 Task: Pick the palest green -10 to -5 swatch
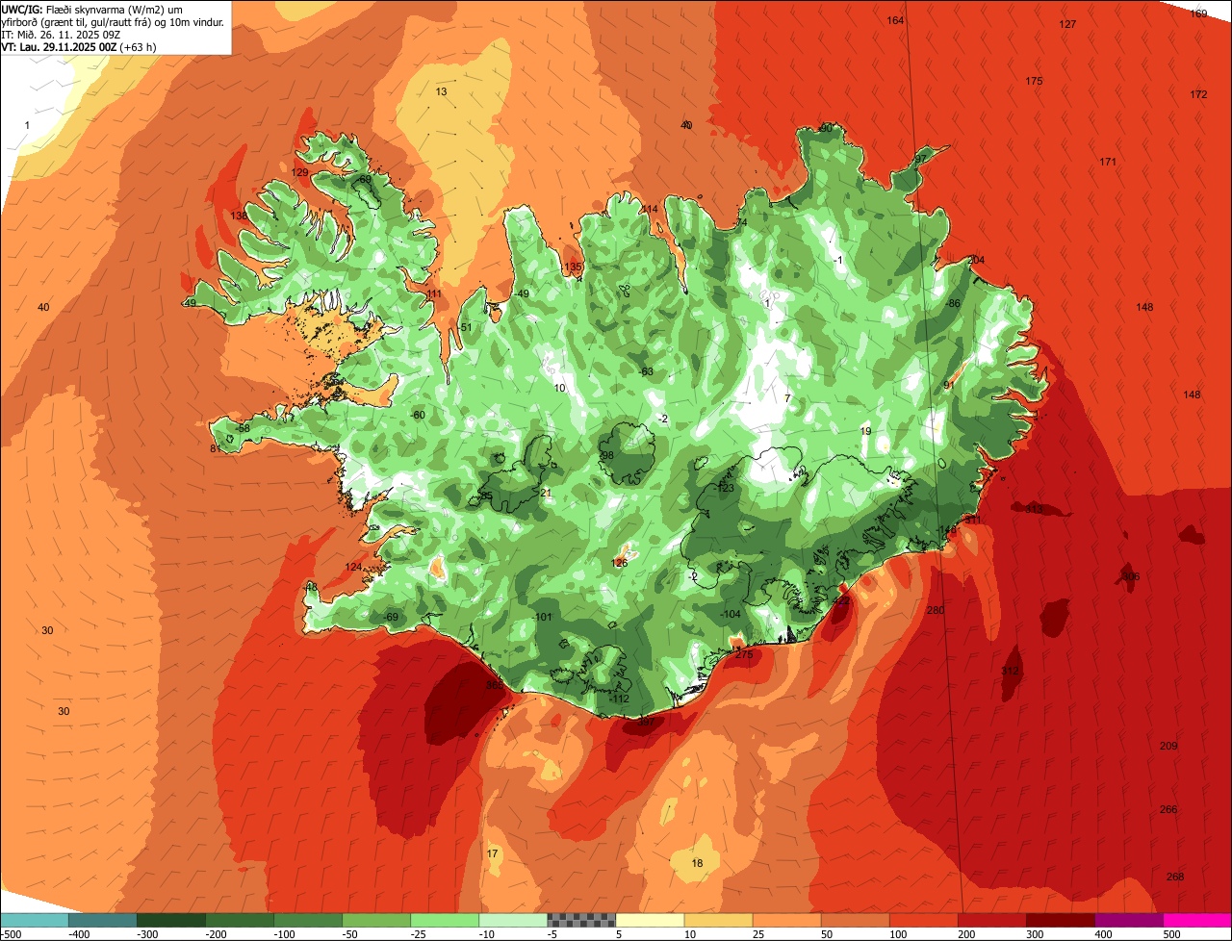[513, 920]
